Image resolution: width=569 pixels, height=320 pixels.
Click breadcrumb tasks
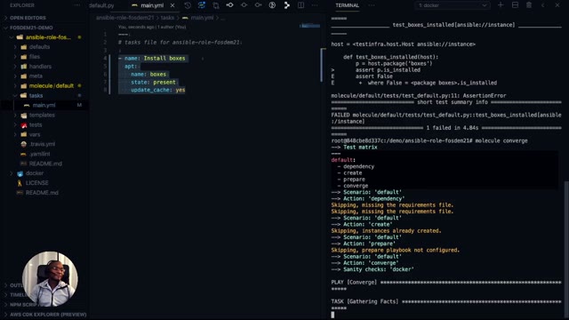click(167, 18)
